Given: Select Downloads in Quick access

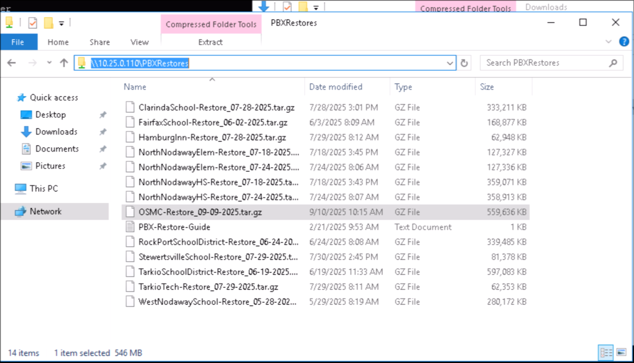Looking at the screenshot, I should point(56,132).
